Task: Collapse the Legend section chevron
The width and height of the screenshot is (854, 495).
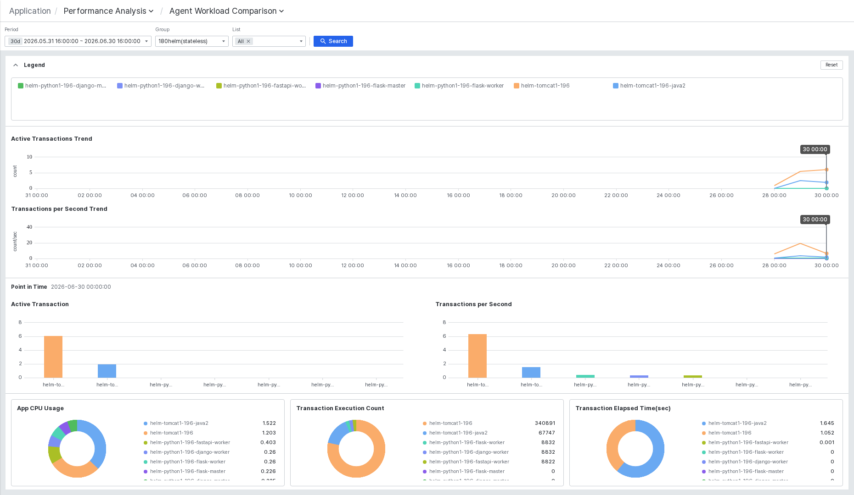Action: pos(16,65)
